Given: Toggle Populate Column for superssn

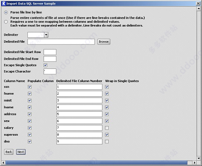Looking at the screenshot, I should 29,134.
